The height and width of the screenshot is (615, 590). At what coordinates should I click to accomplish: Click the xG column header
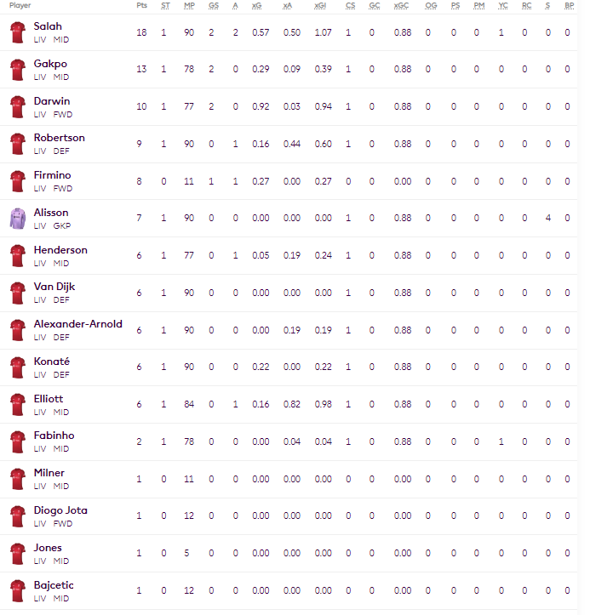tap(257, 6)
